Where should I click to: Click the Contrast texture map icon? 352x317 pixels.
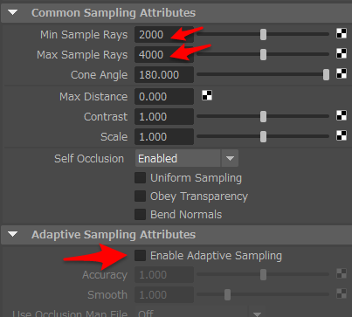pyautogui.click(x=342, y=116)
